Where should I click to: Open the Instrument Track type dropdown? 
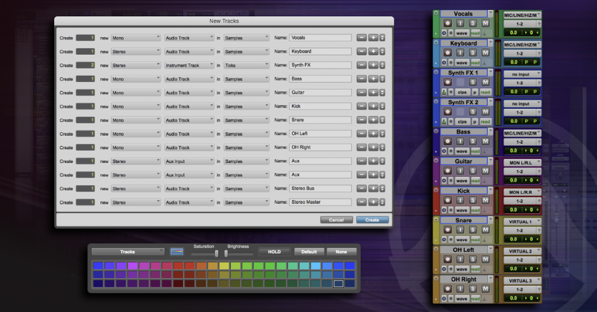[189, 66]
